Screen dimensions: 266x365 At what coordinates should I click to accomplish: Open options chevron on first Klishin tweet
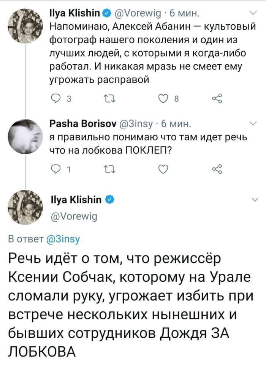(253, 14)
